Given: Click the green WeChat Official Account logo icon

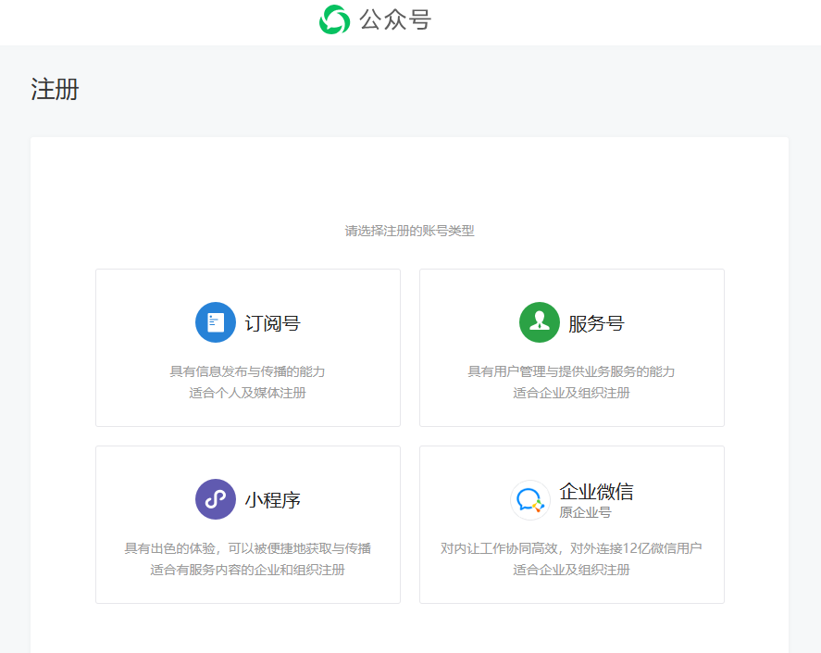Looking at the screenshot, I should (x=334, y=19).
